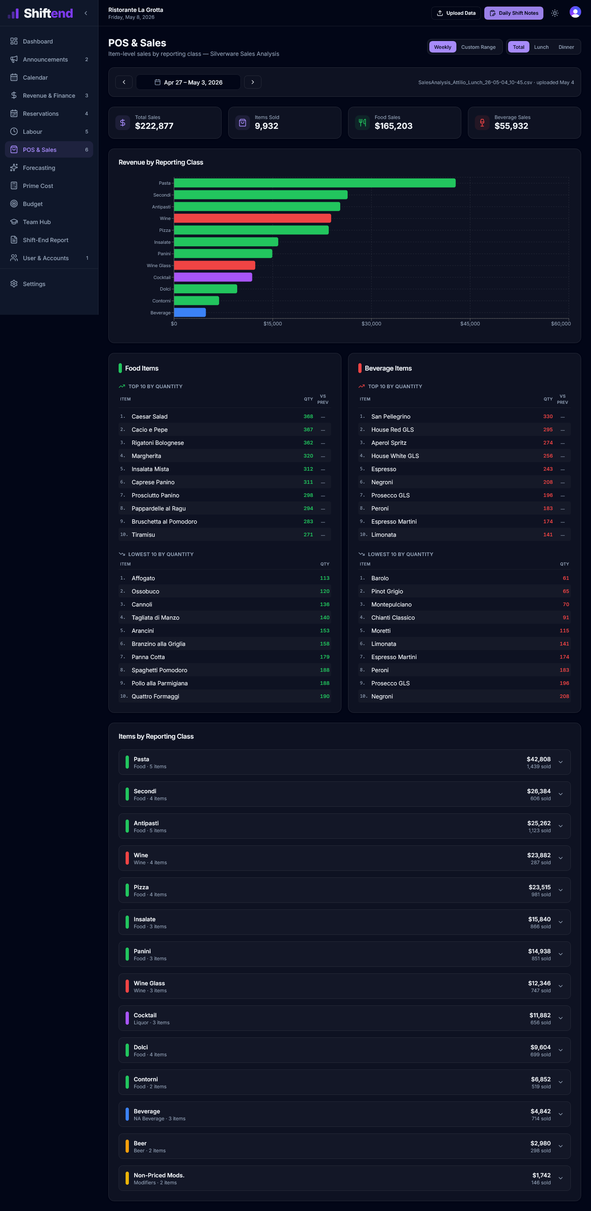Click the Calendar sidebar icon
The height and width of the screenshot is (1211, 591).
click(14, 78)
